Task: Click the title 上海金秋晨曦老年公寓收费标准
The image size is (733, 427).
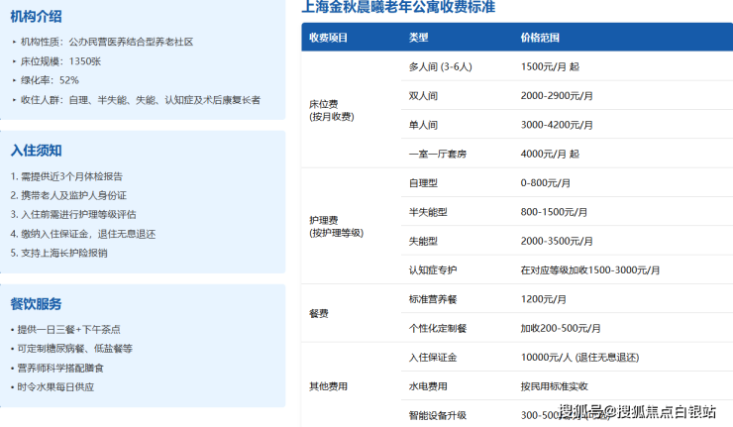Action: point(398,7)
